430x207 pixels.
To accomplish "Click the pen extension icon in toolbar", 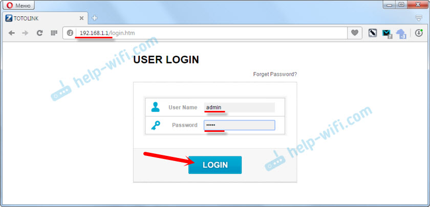I will pyautogui.click(x=373, y=33).
